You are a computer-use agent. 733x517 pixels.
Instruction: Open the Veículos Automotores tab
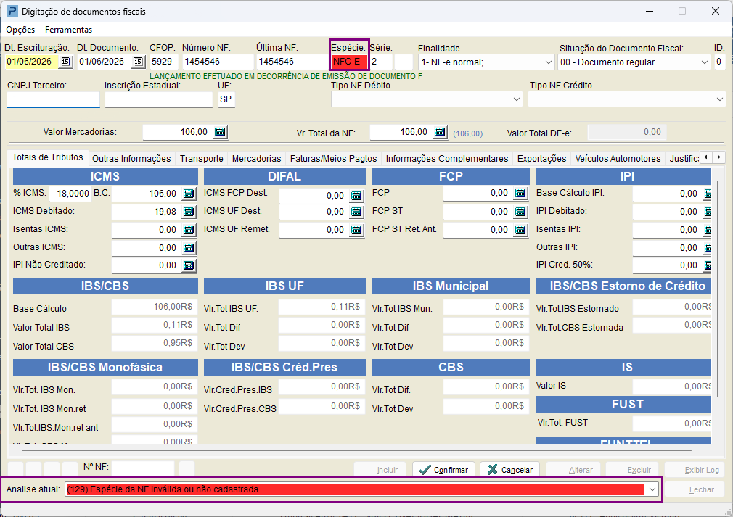[618, 159]
